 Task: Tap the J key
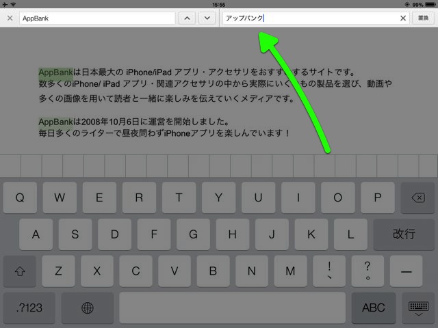tap(272, 234)
